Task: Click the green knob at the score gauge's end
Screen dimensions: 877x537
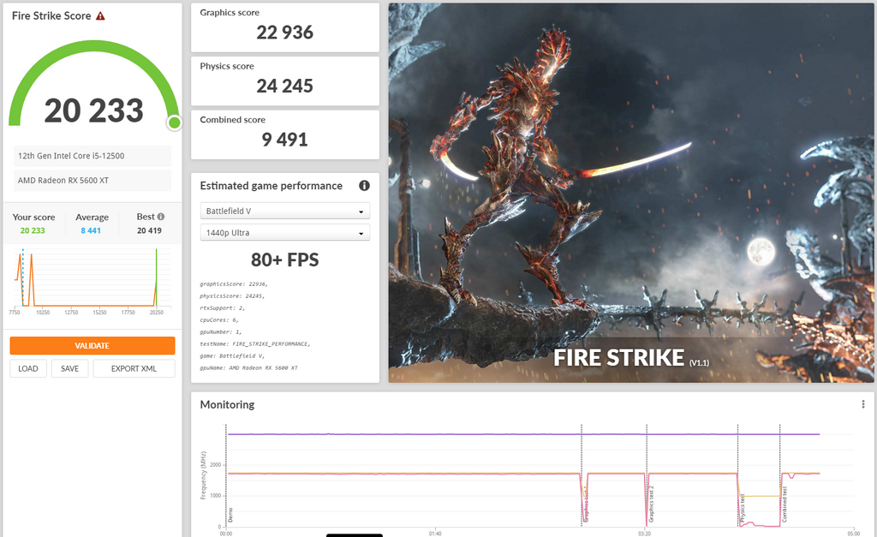Action: 175,122
